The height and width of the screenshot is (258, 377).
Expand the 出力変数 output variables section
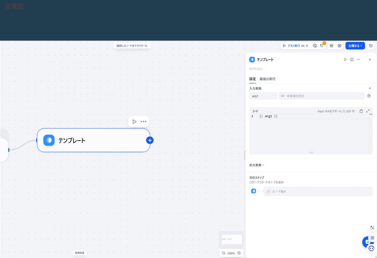click(x=256, y=165)
